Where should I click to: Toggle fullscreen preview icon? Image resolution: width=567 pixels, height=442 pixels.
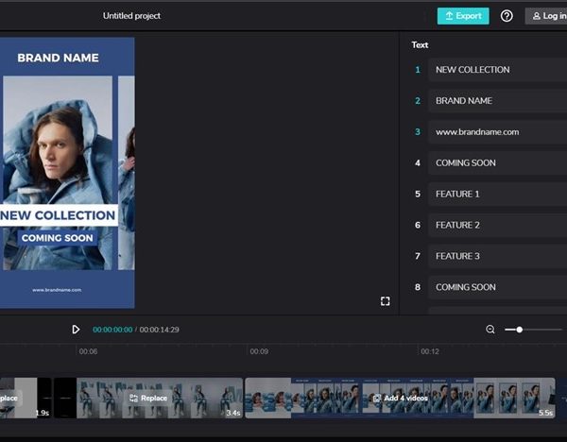(386, 301)
